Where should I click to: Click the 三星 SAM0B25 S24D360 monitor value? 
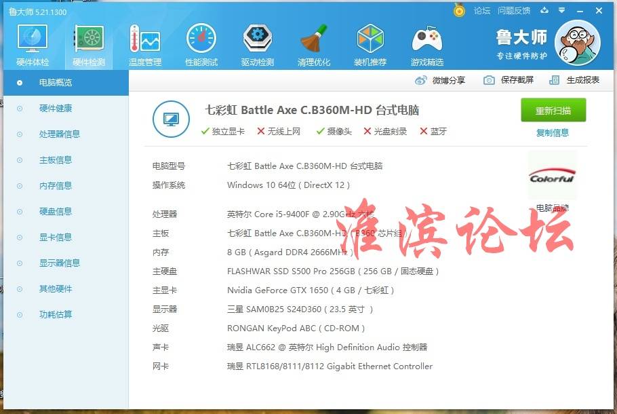(300, 309)
